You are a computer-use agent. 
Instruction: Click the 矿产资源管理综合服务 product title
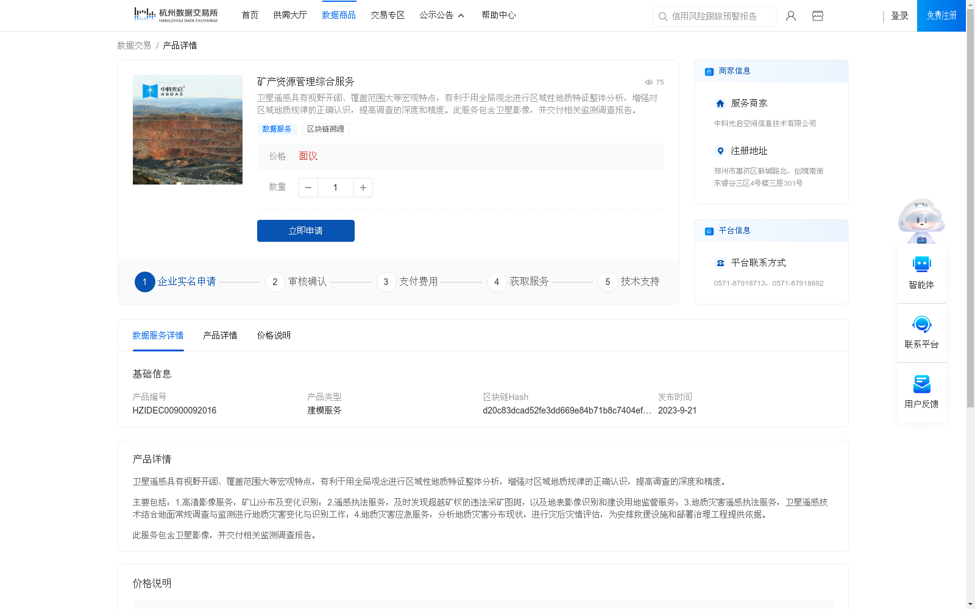305,82
